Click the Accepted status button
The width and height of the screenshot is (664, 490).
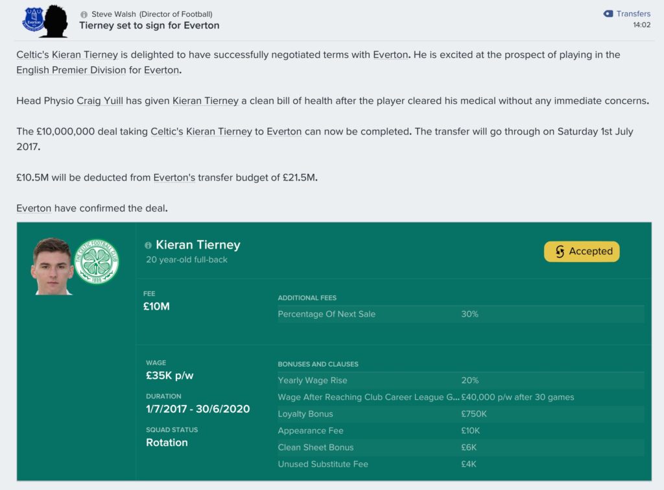[582, 251]
